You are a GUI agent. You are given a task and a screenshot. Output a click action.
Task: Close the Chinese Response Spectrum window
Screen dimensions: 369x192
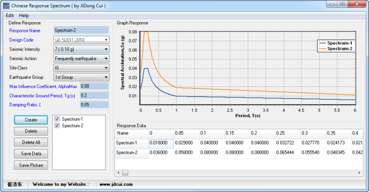(x=357, y=4)
